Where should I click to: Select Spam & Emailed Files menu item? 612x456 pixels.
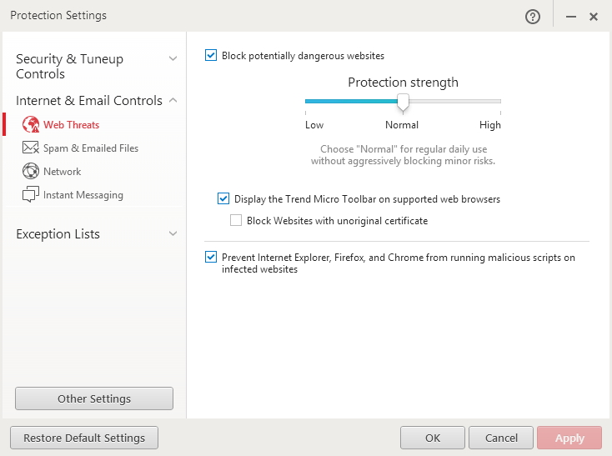point(91,148)
